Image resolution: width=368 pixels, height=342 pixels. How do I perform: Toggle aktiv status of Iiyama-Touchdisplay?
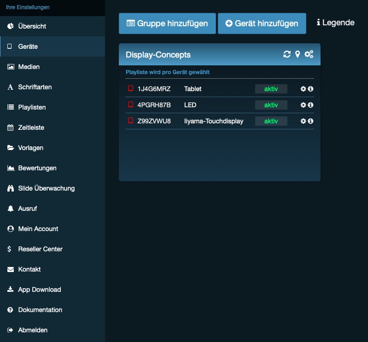271,121
